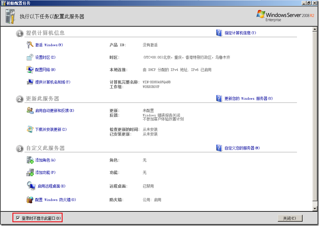This screenshot has width=319, height=226.
Task: Open the 启用自动更新和反馈 link
Action: point(54,110)
